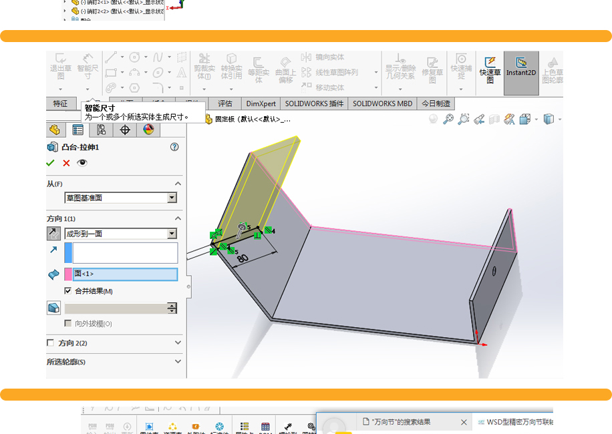Open the 今日制造 tab
Screen dimensions: 612x434
point(436,103)
